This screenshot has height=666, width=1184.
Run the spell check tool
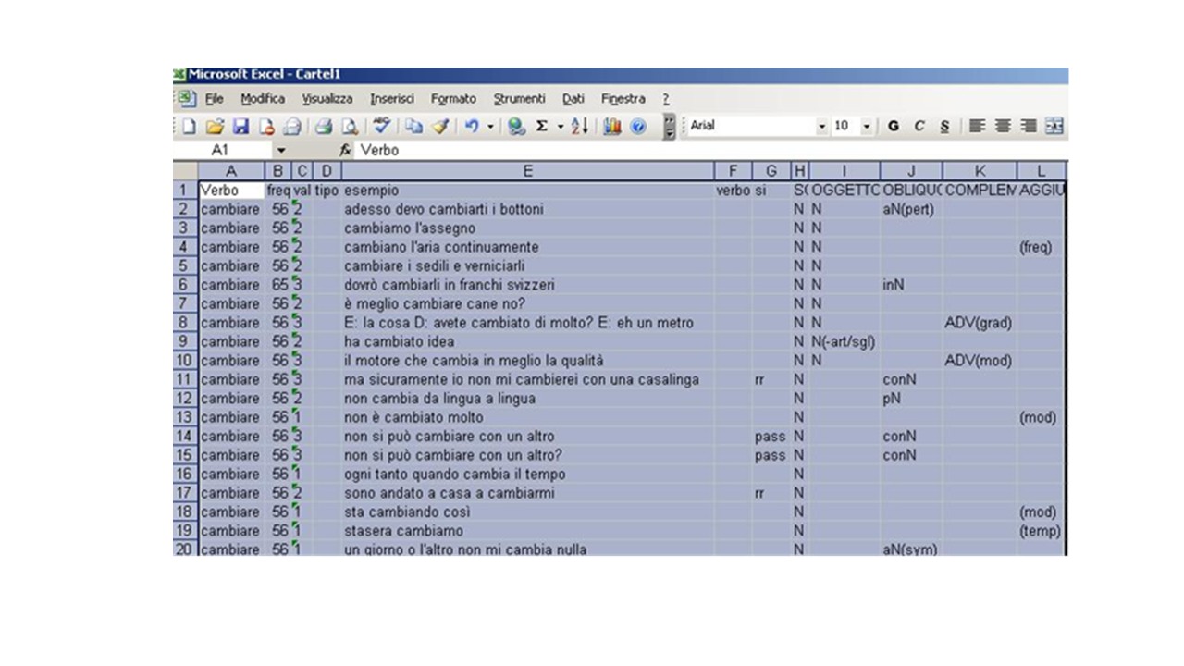[381, 127]
